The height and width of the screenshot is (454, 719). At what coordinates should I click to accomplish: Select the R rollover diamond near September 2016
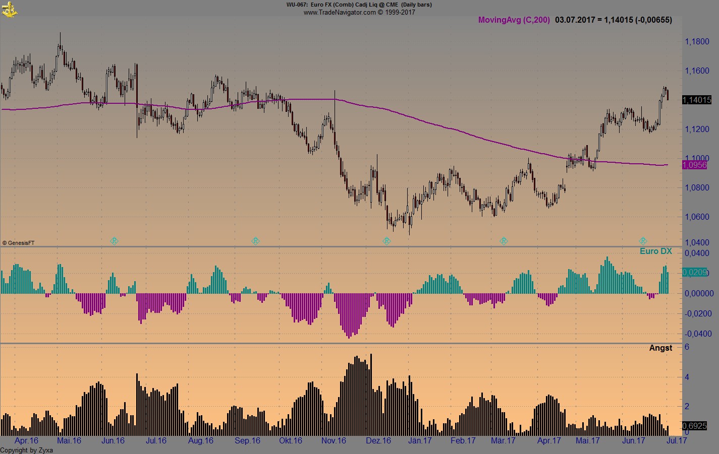click(x=256, y=241)
